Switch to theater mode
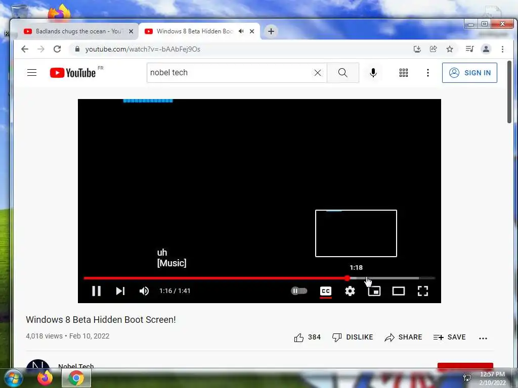 pos(399,291)
